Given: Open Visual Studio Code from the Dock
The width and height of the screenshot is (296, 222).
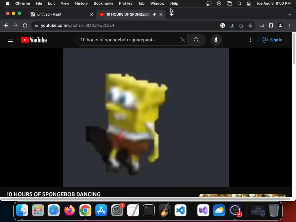Looking at the screenshot, I should pyautogui.click(x=180, y=210).
